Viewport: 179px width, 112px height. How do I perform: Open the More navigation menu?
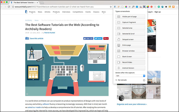coord(104,12)
